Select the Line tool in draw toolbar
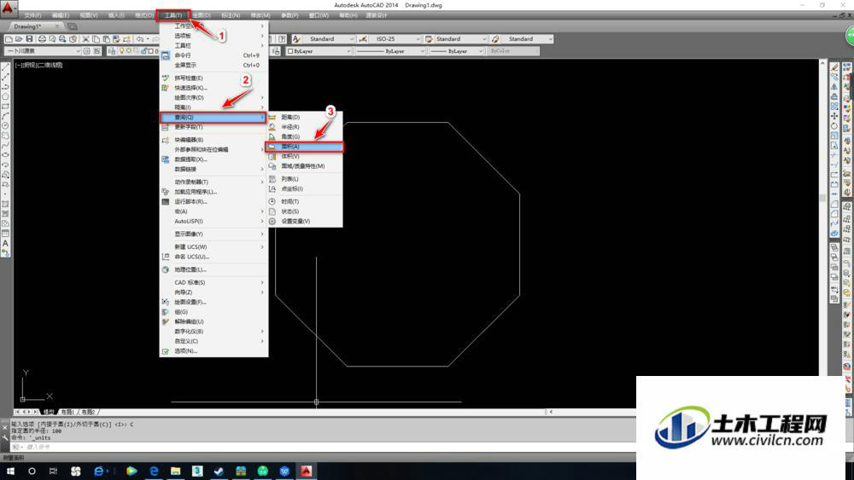 click(x=5, y=67)
